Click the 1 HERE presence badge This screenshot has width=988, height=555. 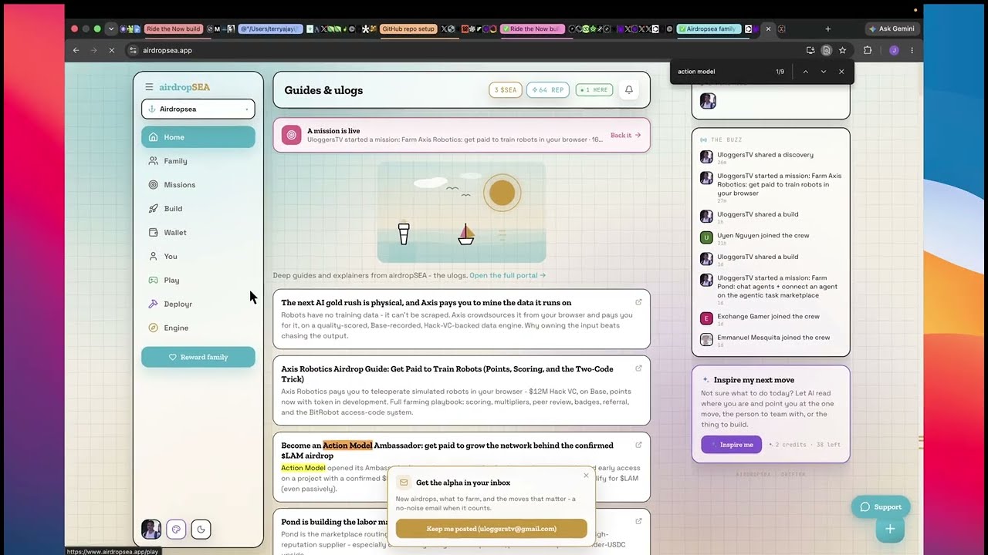pyautogui.click(x=594, y=90)
